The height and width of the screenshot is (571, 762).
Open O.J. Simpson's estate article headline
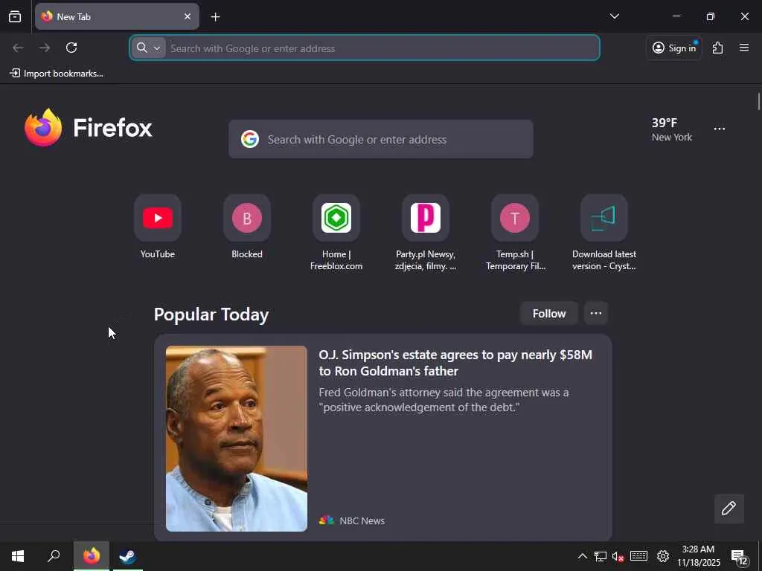(455, 363)
